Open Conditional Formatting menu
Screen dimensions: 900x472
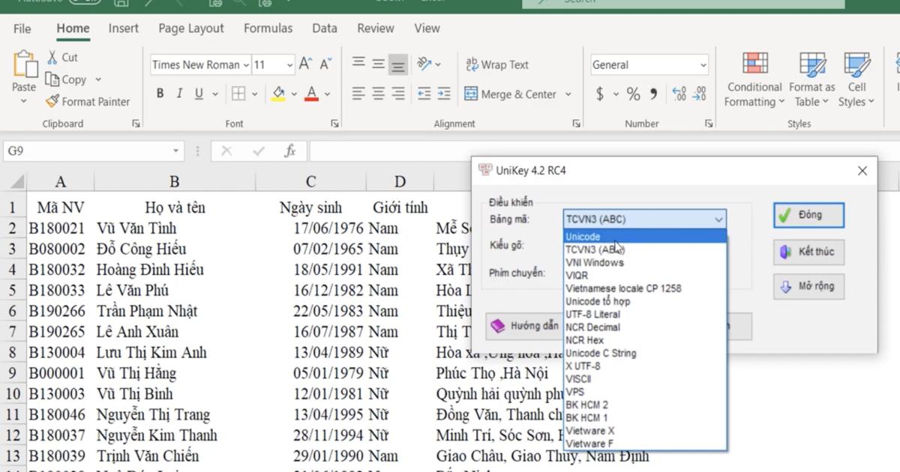(x=754, y=79)
